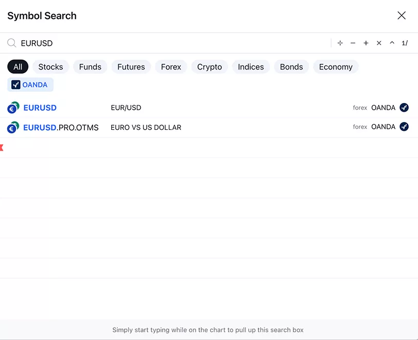Switch to the Crypto filter

point(210,67)
